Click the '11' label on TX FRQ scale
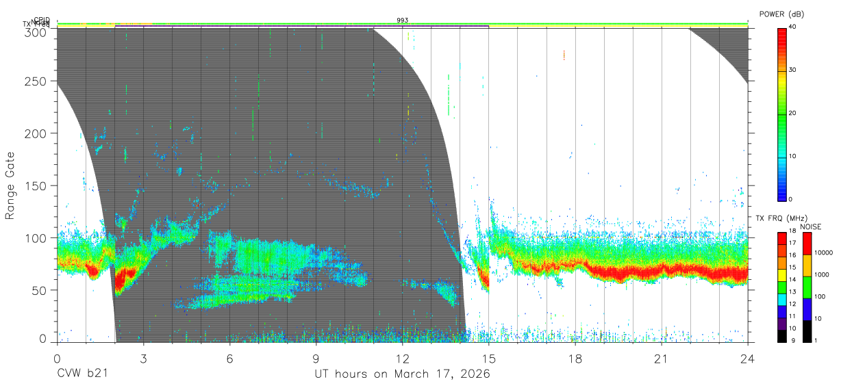This screenshot has height=388, width=841. (x=792, y=317)
